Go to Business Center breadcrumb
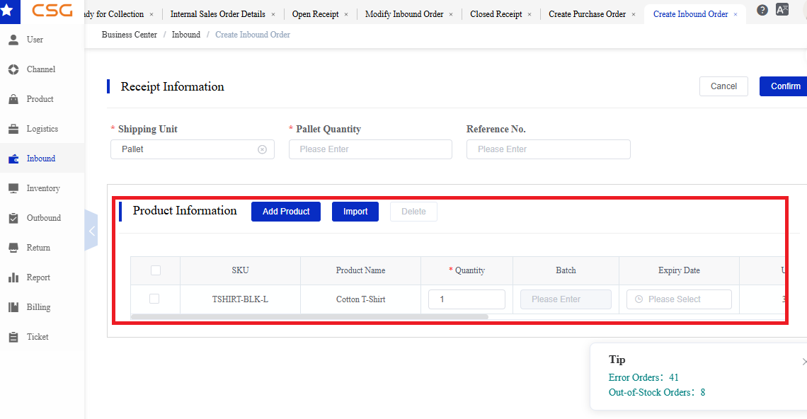The image size is (807, 419). tap(129, 35)
